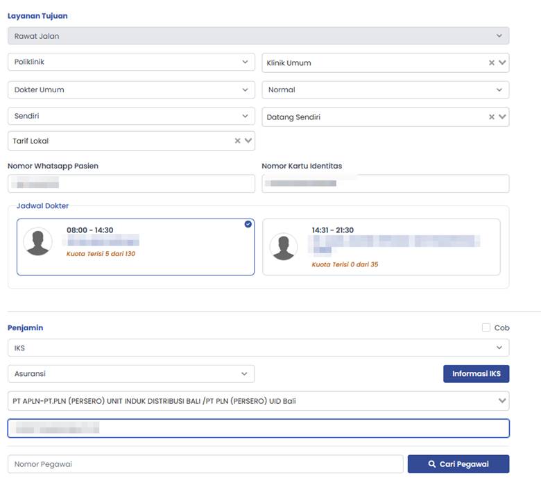This screenshot has height=478, width=541.
Task: Open the Poliklinik dropdown
Action: pyautogui.click(x=131, y=62)
